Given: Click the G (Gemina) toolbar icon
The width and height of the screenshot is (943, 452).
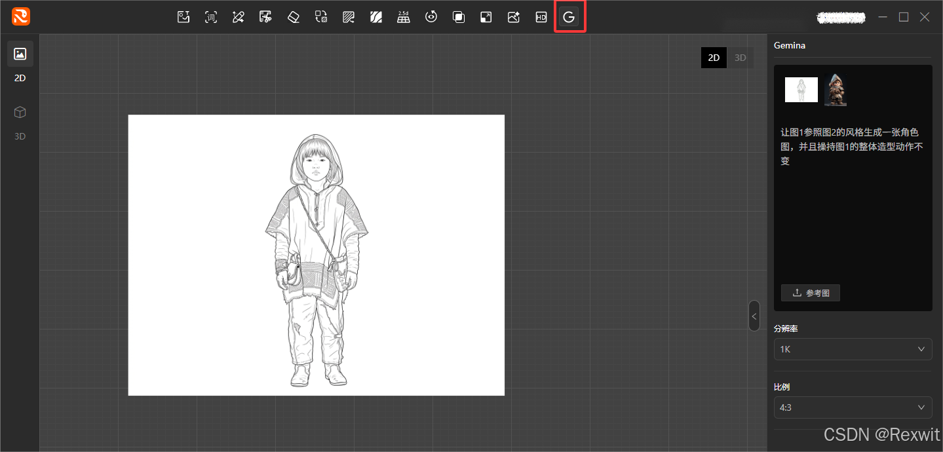Looking at the screenshot, I should pyautogui.click(x=569, y=17).
